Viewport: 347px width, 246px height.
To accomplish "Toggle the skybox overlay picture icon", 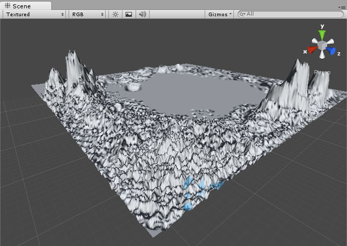I will tap(129, 14).
